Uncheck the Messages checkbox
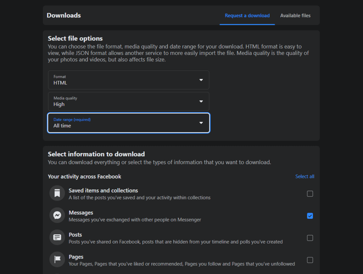This screenshot has height=274, width=363. (310, 216)
